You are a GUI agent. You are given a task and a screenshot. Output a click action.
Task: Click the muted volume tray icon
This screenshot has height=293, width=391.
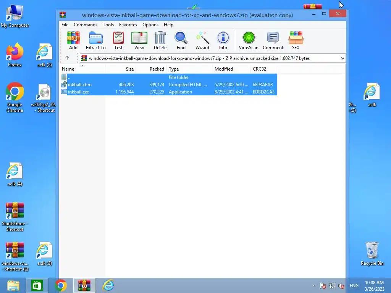tap(341, 286)
